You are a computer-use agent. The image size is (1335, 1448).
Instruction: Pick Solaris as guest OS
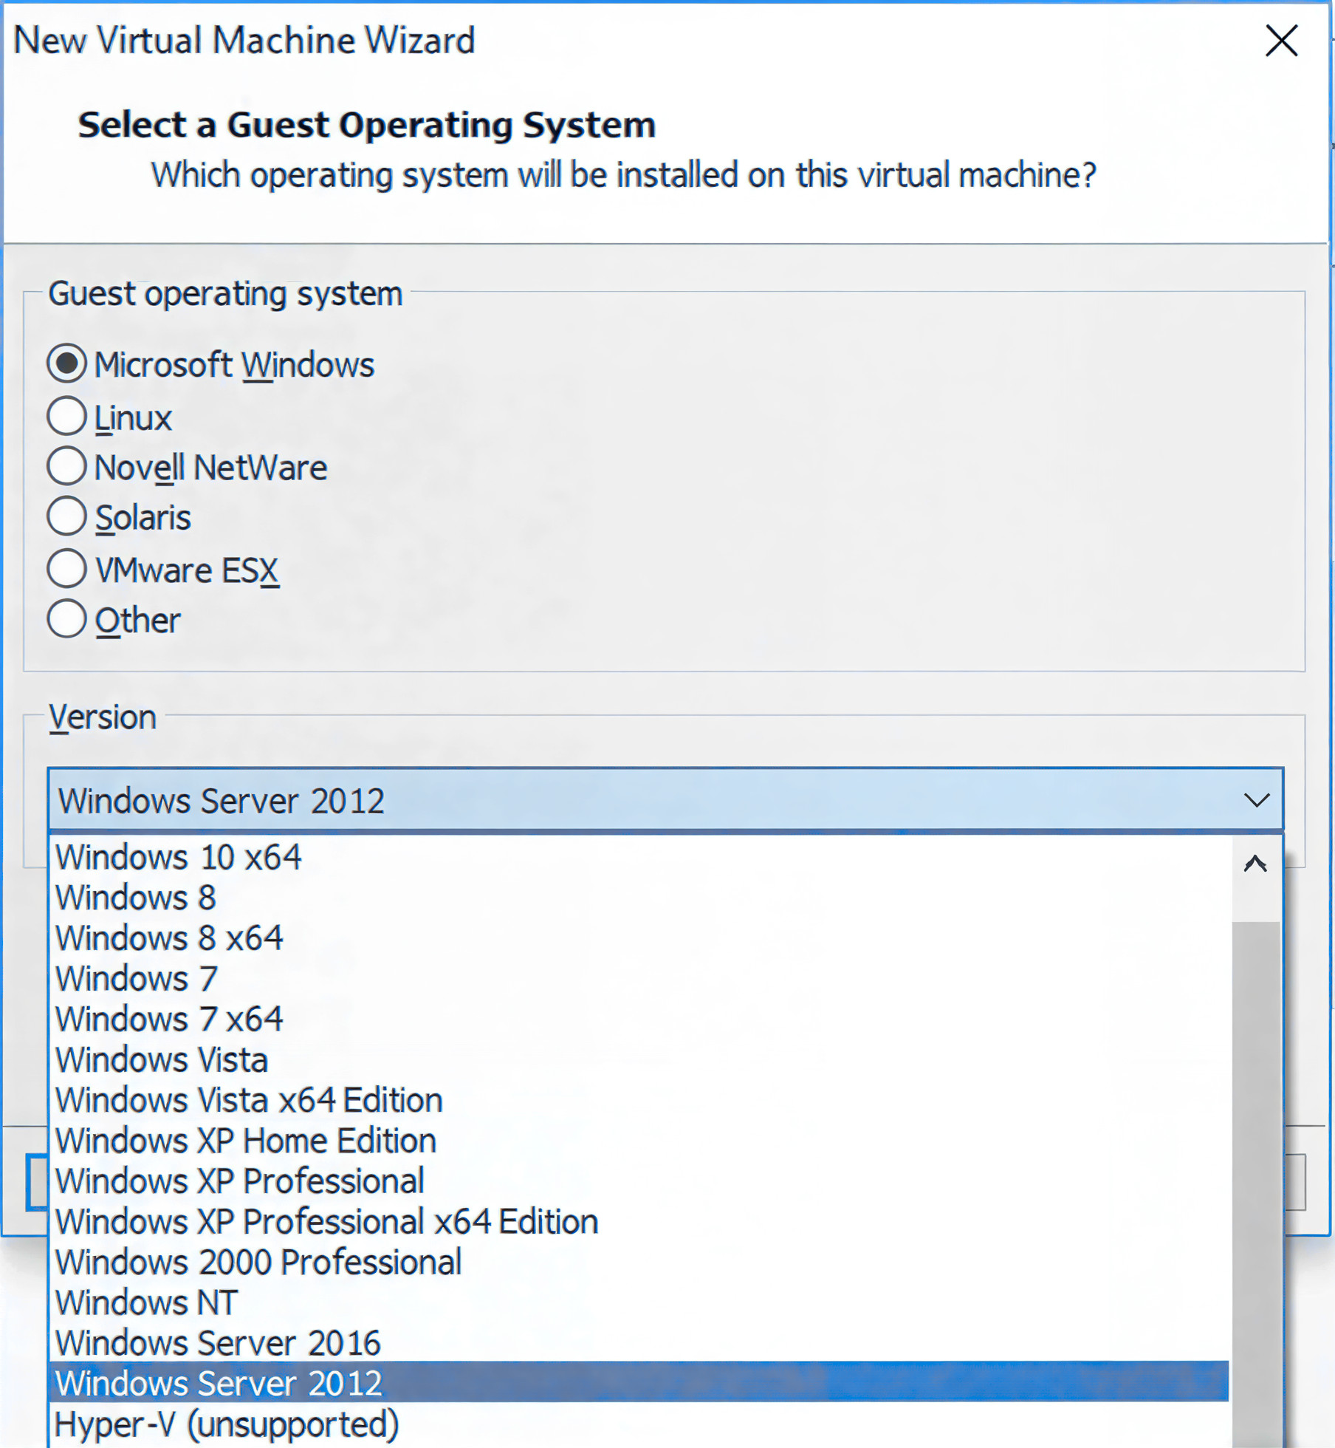tap(67, 516)
